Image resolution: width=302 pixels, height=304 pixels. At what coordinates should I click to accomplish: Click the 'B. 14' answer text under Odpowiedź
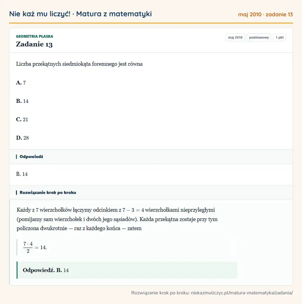click(22, 174)
